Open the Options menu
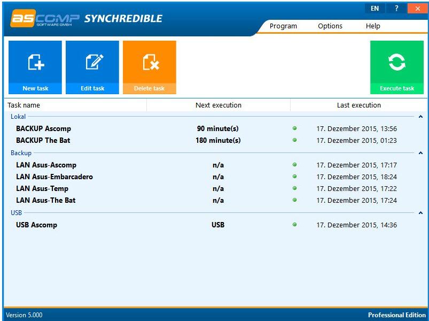The image size is (429, 321). click(x=330, y=26)
